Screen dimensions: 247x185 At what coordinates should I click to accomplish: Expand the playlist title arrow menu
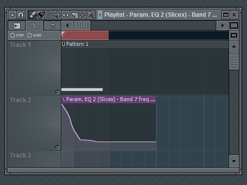100,15
